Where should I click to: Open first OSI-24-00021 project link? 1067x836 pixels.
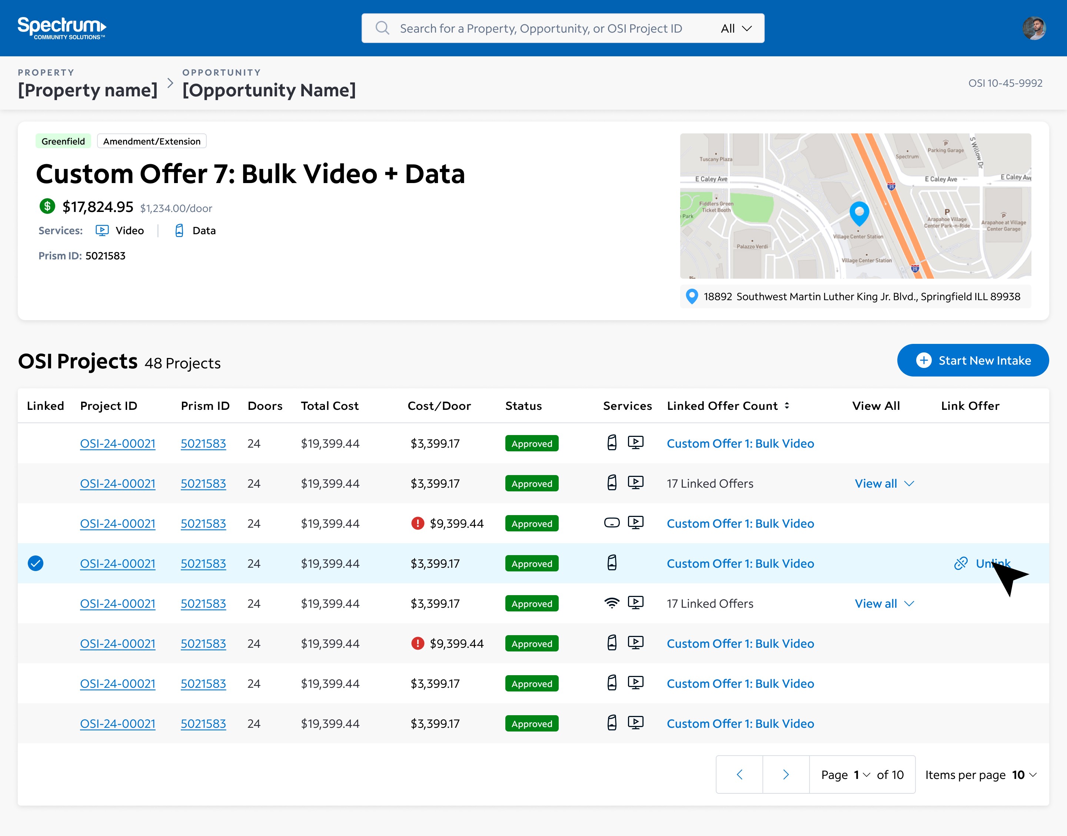[x=117, y=443]
